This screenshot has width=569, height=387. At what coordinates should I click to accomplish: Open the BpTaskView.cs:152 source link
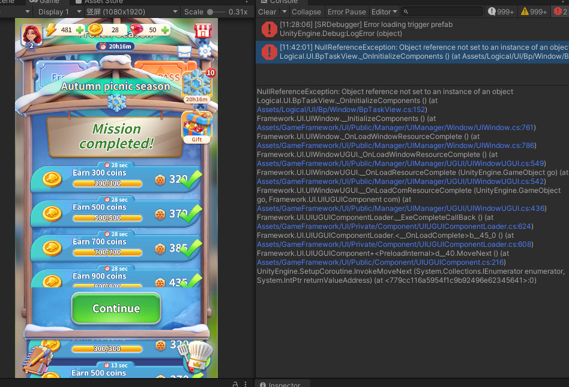(x=342, y=110)
